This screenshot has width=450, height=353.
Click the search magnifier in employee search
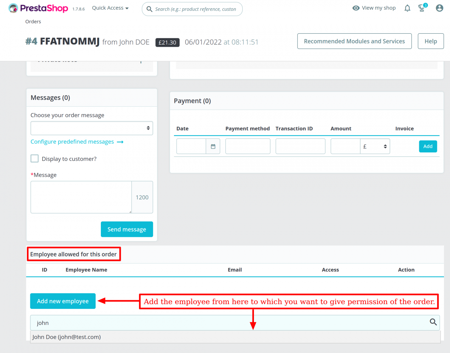433,322
